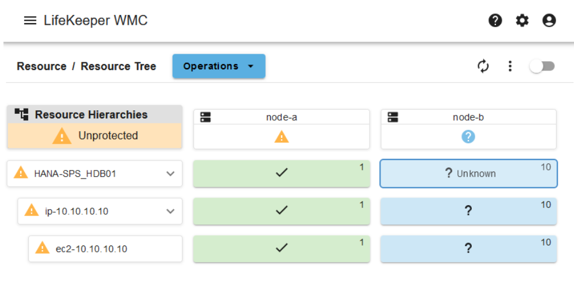
Task: Open settings via the gear icon
Action: click(522, 21)
